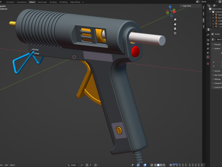Open the Output properties tab icon
222x167 pixels.
208,45
